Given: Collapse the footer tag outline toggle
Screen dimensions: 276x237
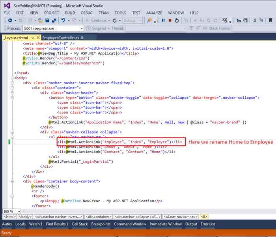Looking at the screenshot, I should (12, 196).
